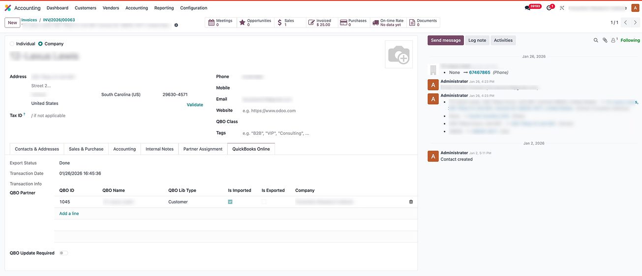The height and width of the screenshot is (276, 642).
Task: Open the followers person icon
Action: pos(613,40)
